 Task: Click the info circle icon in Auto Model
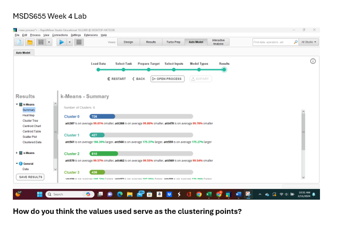pos(313,61)
